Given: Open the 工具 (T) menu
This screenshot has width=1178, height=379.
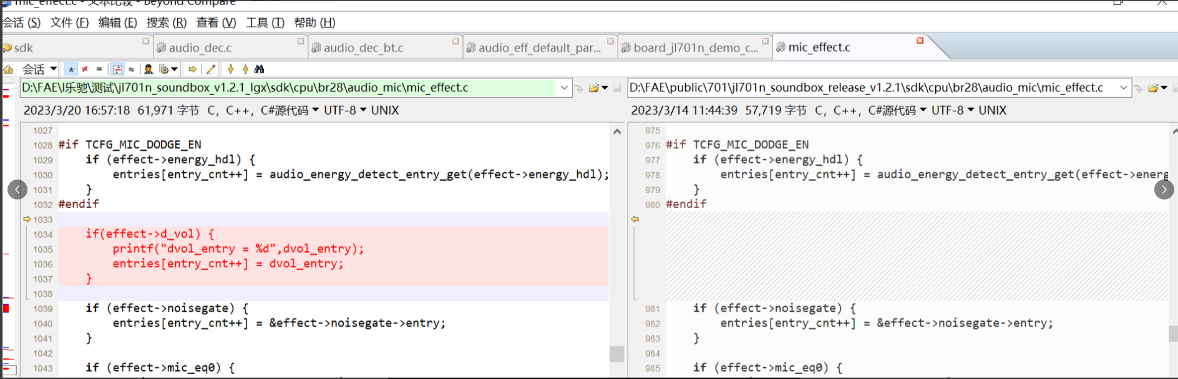Looking at the screenshot, I should click(x=265, y=22).
